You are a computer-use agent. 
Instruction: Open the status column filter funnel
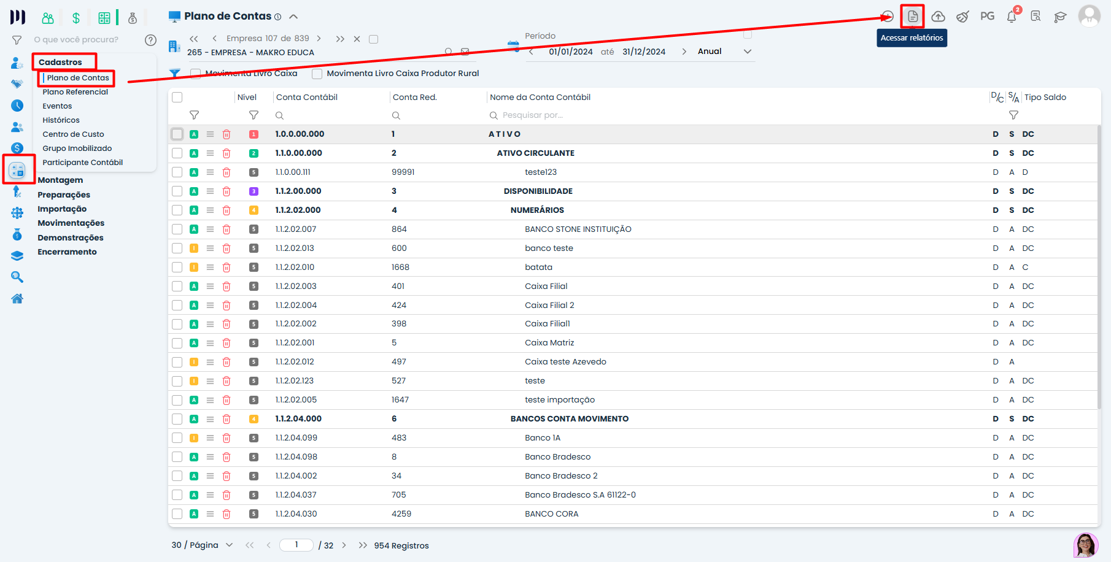tap(194, 115)
